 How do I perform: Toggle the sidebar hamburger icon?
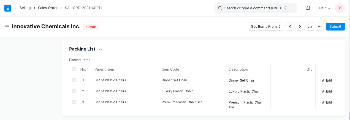point(7,27)
